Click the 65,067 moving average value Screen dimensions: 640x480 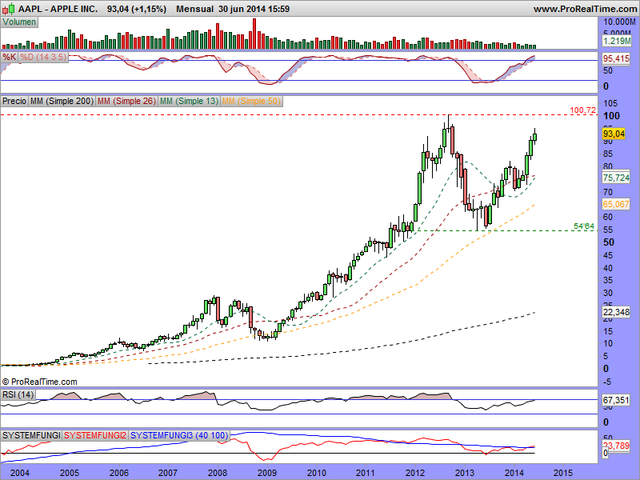coord(616,204)
